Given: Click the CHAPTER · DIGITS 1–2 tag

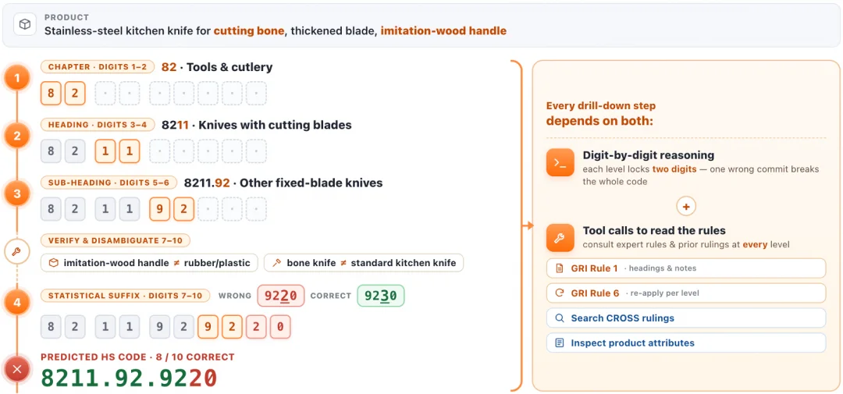Looking at the screenshot, I should tap(98, 67).
